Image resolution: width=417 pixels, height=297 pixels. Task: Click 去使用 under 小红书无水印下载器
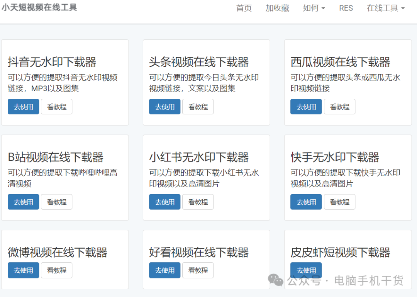pyautogui.click(x=164, y=202)
